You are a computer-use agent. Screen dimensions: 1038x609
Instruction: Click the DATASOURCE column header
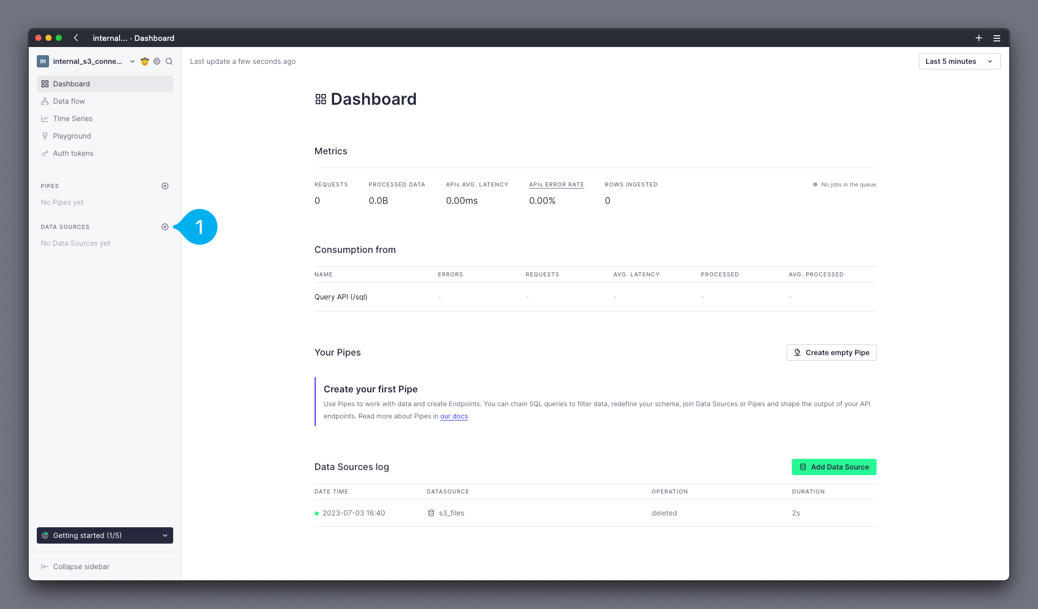(x=447, y=491)
